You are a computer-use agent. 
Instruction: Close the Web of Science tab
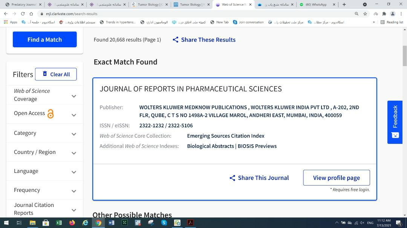[251, 5]
